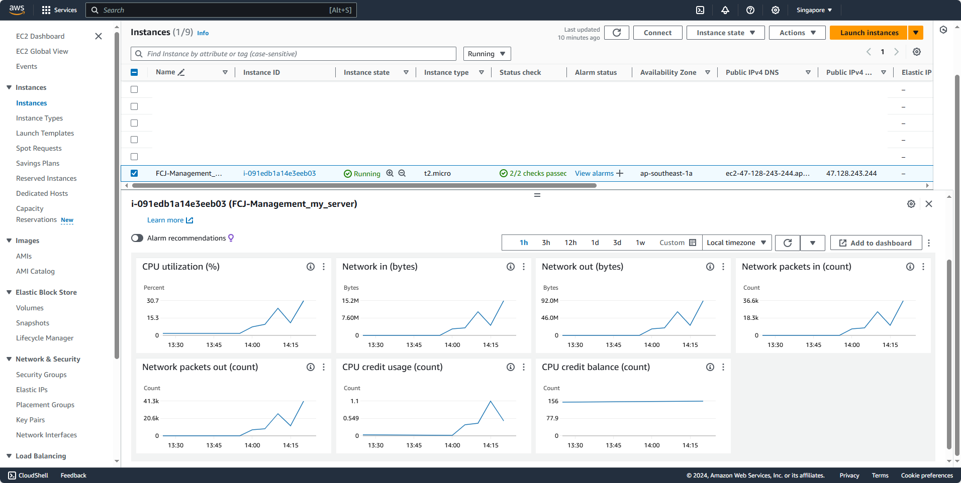This screenshot has height=483, width=961.
Task: Open the Services grid menu
Action: click(x=59, y=10)
